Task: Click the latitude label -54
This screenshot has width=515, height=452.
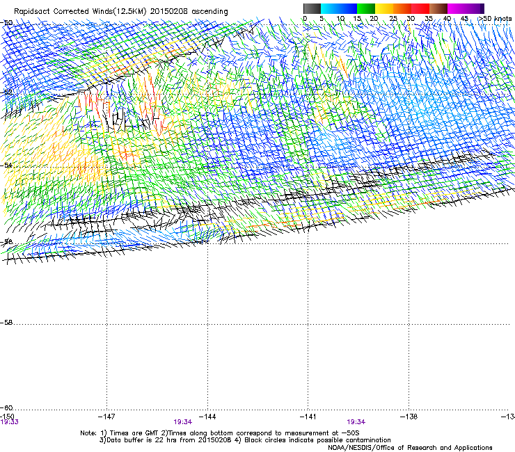Action: (6, 165)
